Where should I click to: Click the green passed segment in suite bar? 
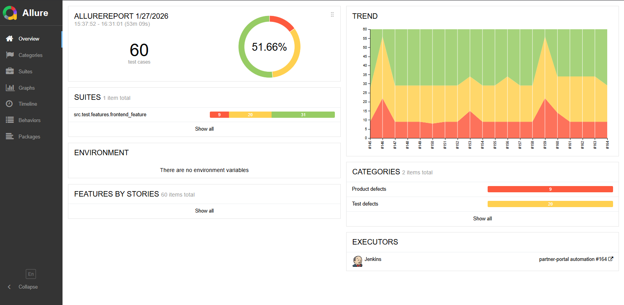click(x=303, y=115)
